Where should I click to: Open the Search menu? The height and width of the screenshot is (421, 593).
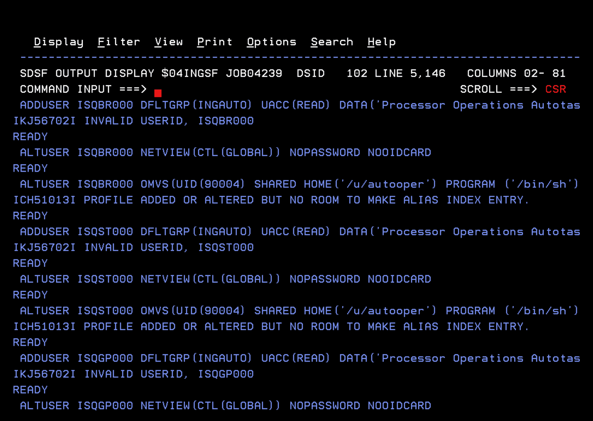click(x=332, y=42)
